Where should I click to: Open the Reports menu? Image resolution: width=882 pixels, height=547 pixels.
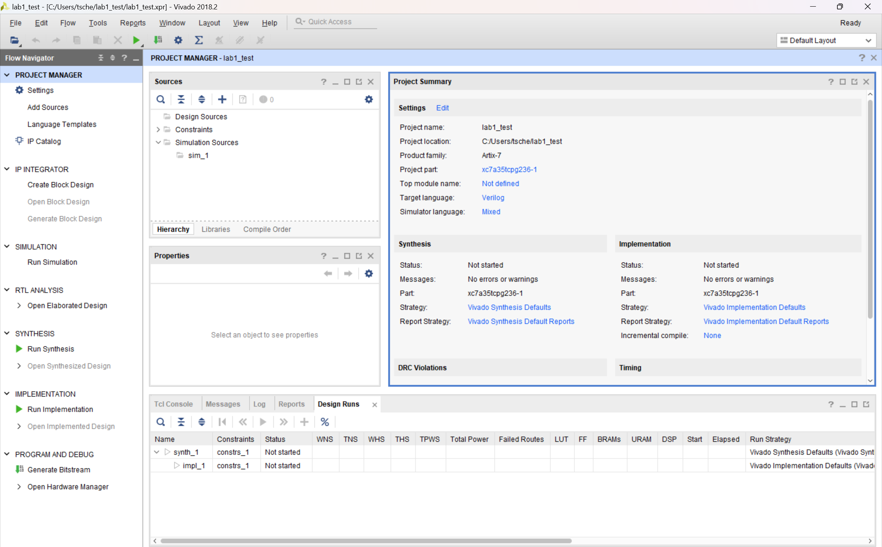(x=133, y=23)
